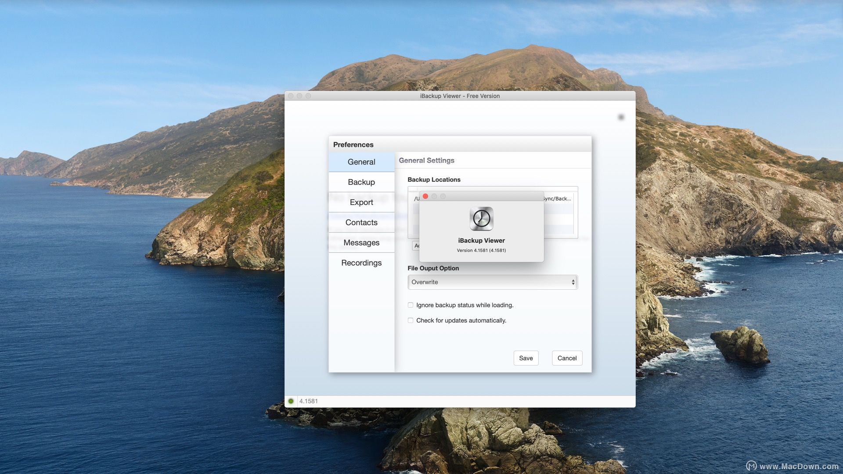Switch to the Messages preferences tab

coord(361,243)
